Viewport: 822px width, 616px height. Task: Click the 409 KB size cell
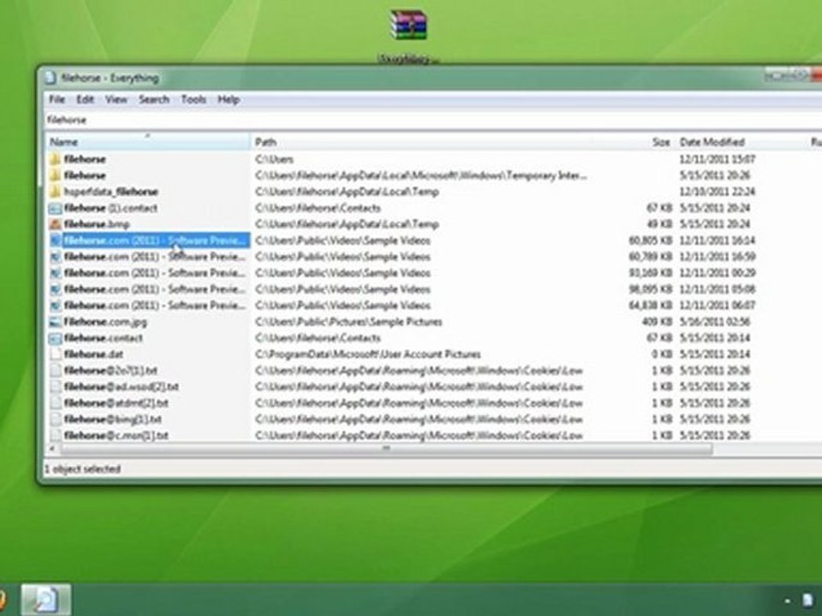pos(657,322)
